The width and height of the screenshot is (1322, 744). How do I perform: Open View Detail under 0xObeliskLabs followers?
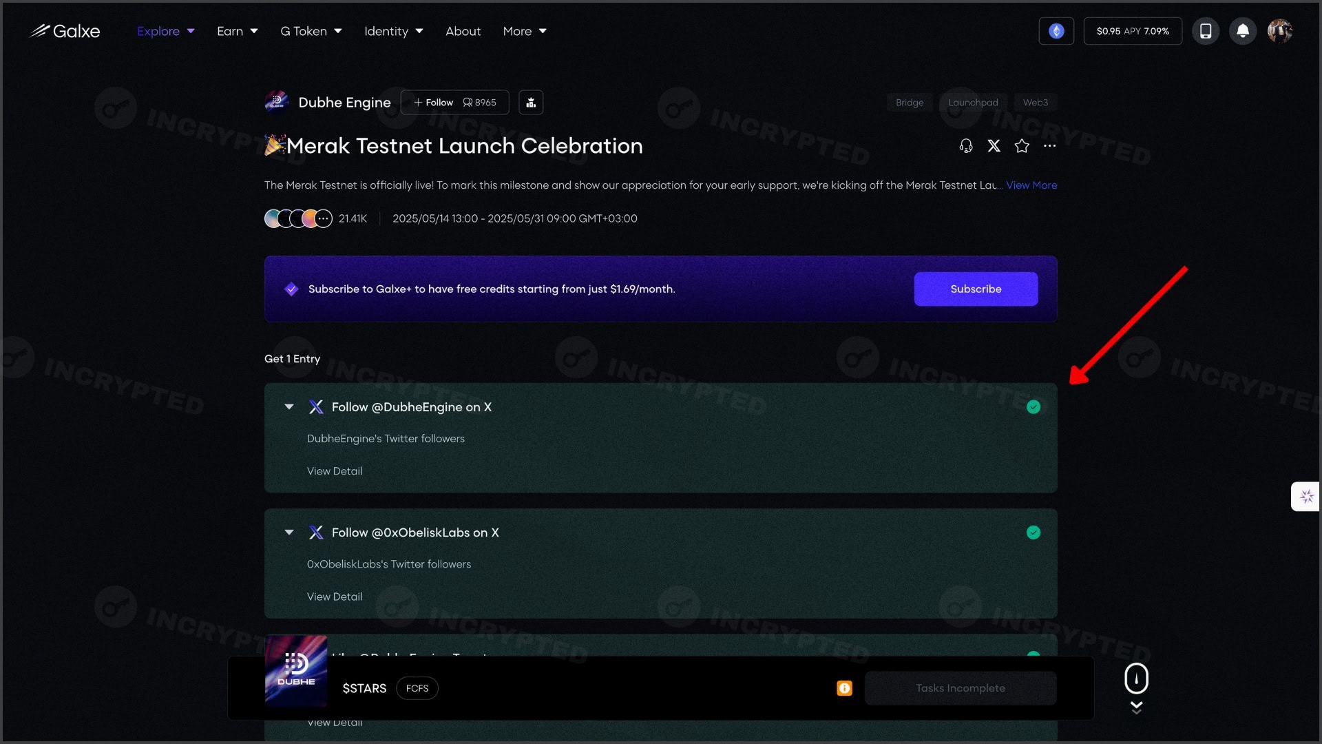(x=335, y=597)
